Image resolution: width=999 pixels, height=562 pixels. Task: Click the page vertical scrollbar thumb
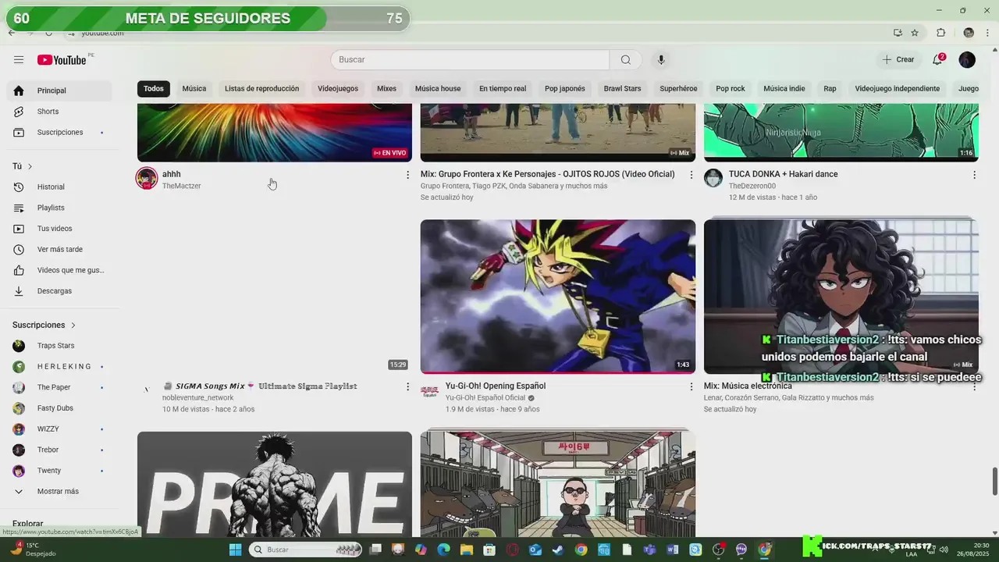point(994,481)
